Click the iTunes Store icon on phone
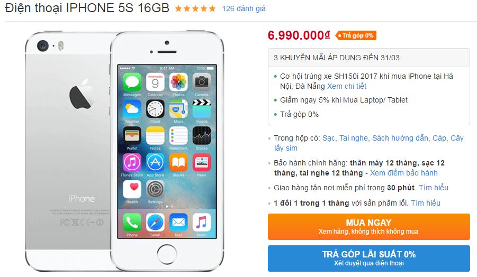This screenshot has height=277, width=477. [132, 162]
